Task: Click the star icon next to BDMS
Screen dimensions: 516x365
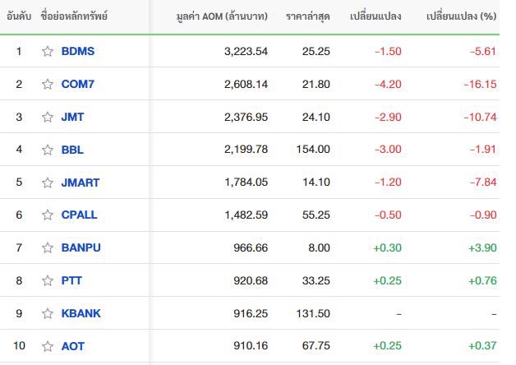Action: pyautogui.click(x=47, y=51)
